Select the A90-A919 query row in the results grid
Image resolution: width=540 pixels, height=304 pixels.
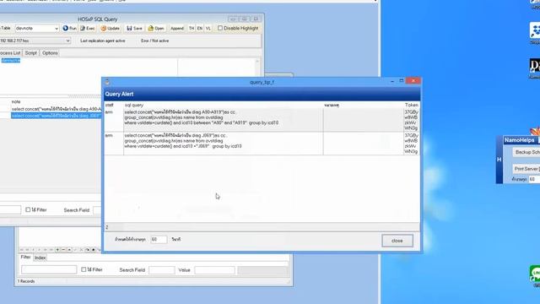[x=57, y=109]
